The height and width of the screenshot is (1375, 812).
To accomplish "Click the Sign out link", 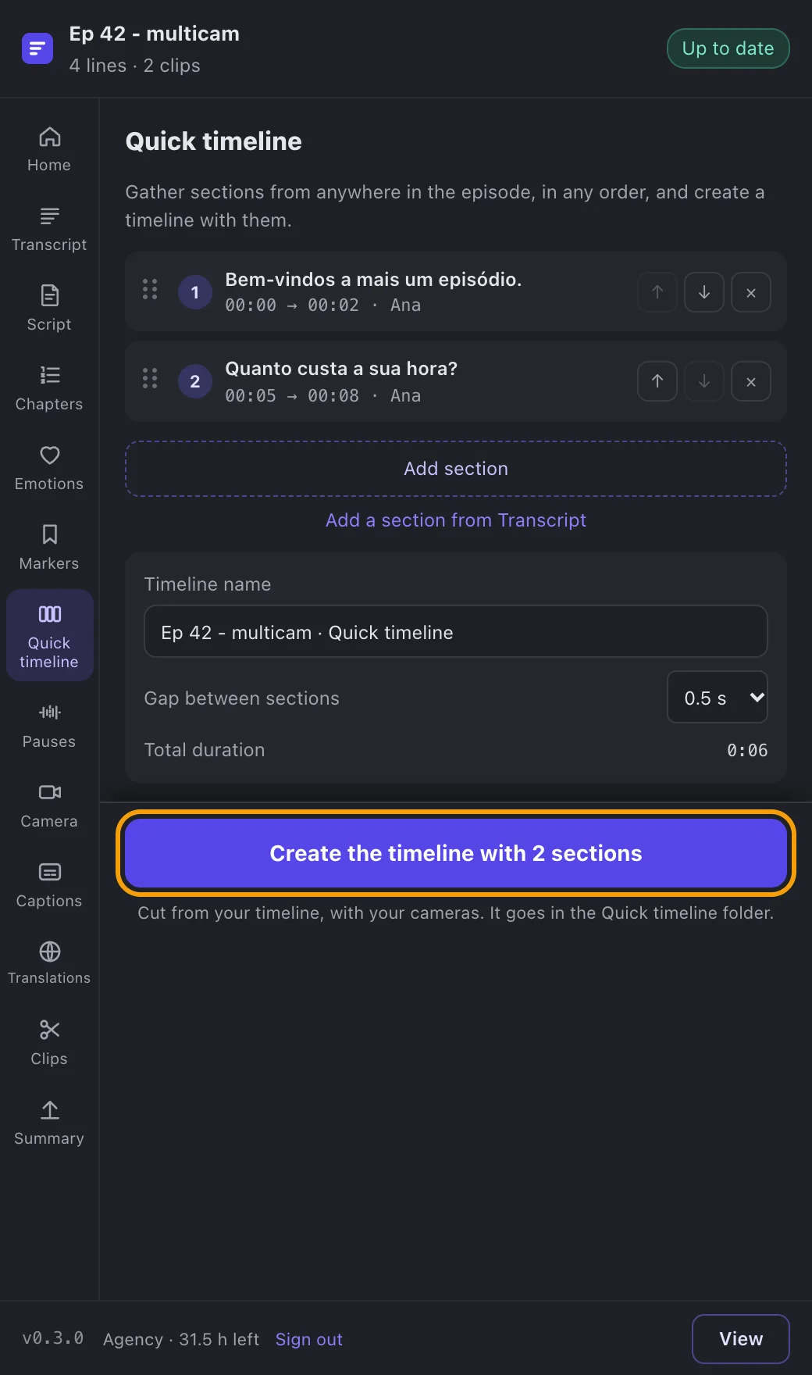I will [309, 1339].
